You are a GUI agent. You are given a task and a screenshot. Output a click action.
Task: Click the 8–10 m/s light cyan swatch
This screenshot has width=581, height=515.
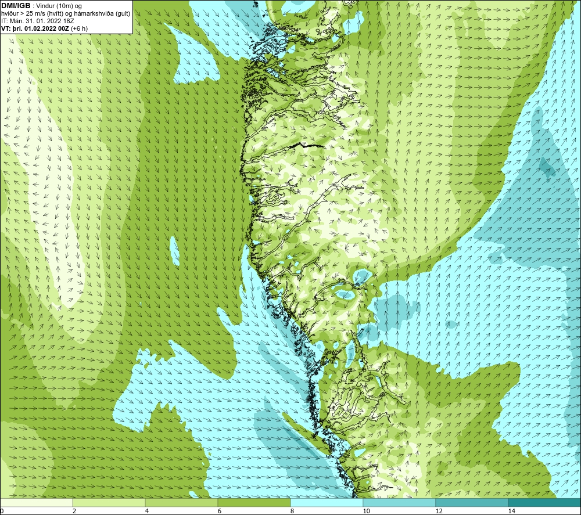click(x=327, y=502)
